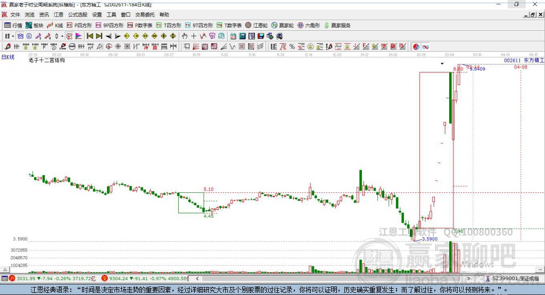The width and height of the screenshot is (545, 295).
Task: Click the percent (%) line tool
Action: click(292, 47)
